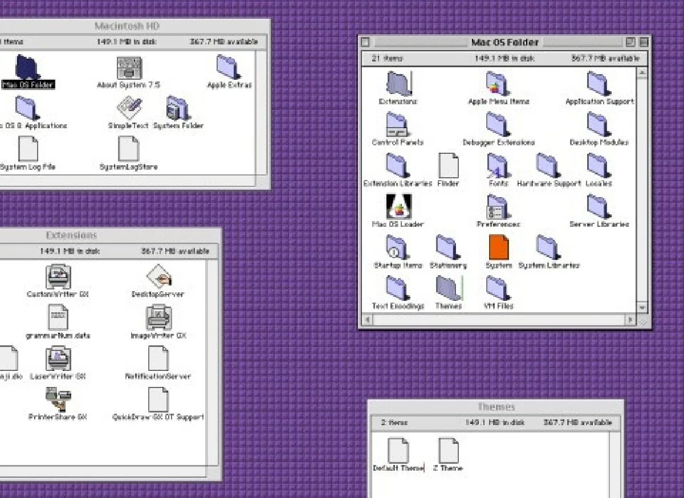The width and height of the screenshot is (684, 498).
Task: Select Extensions folder in Mac OS Folder window
Action: [x=398, y=84]
